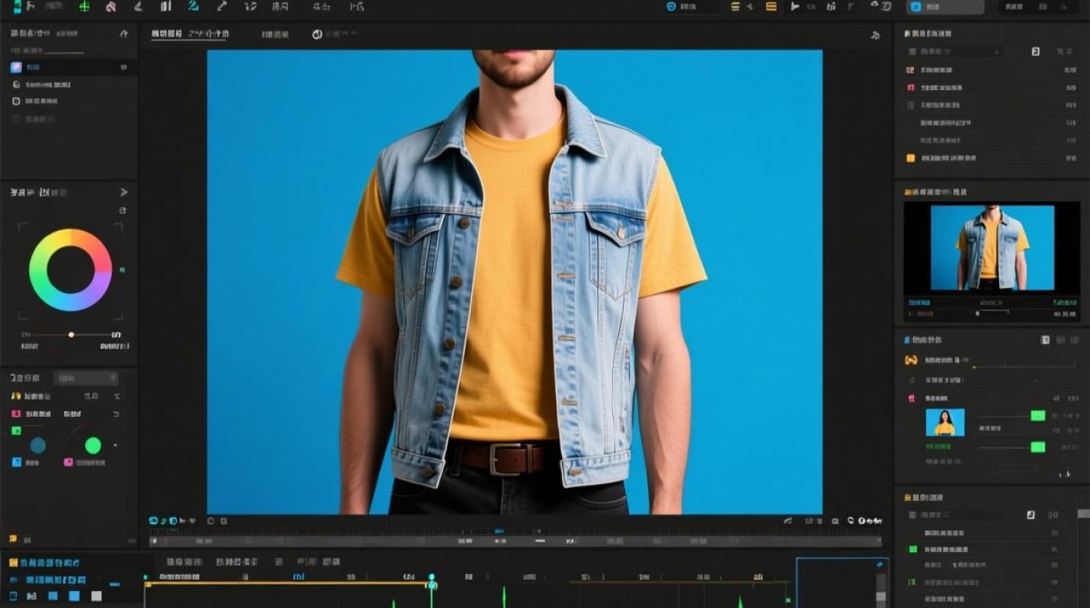Image resolution: width=1090 pixels, height=608 pixels.
Task: Click the slider track under the preview thumbnail
Action: point(991,312)
